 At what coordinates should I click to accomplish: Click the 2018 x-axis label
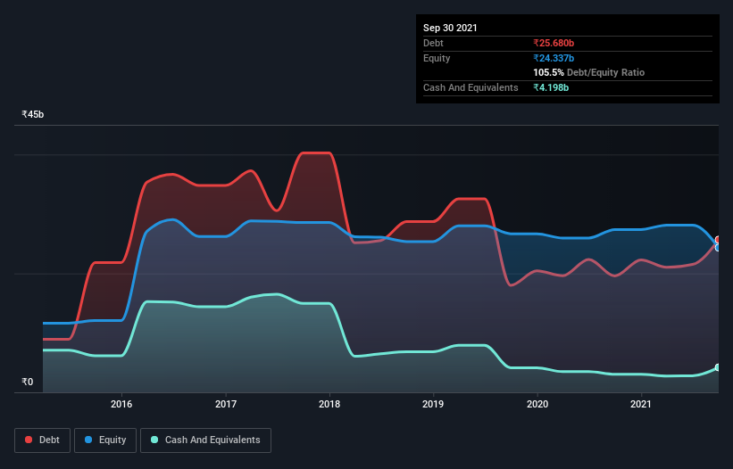pyautogui.click(x=329, y=404)
